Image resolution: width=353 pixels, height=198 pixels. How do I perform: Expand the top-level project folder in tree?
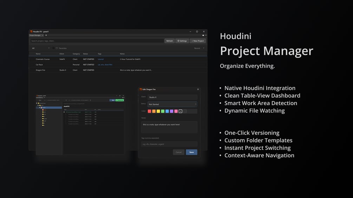point(37,103)
